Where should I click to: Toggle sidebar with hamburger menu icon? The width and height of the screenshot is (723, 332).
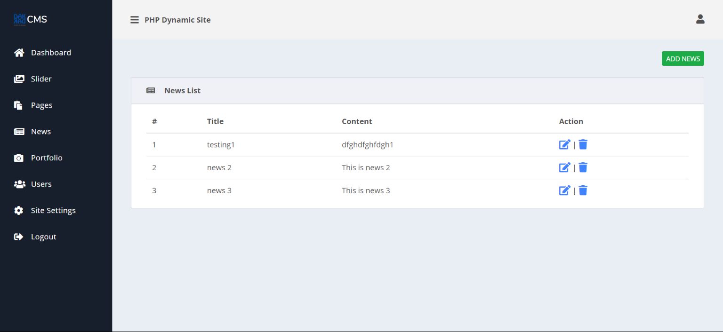(x=135, y=20)
